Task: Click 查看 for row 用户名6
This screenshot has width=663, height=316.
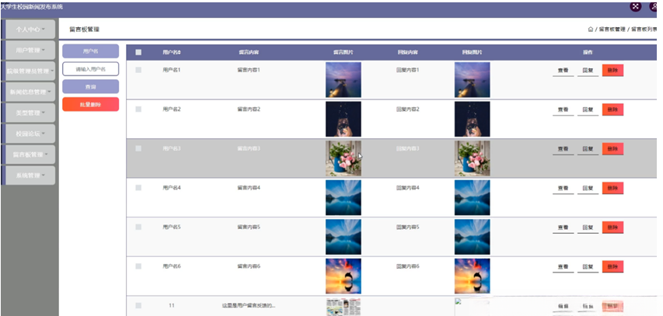Action: (563, 267)
